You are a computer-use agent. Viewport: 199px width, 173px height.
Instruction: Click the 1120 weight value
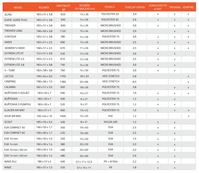click(x=63, y=31)
